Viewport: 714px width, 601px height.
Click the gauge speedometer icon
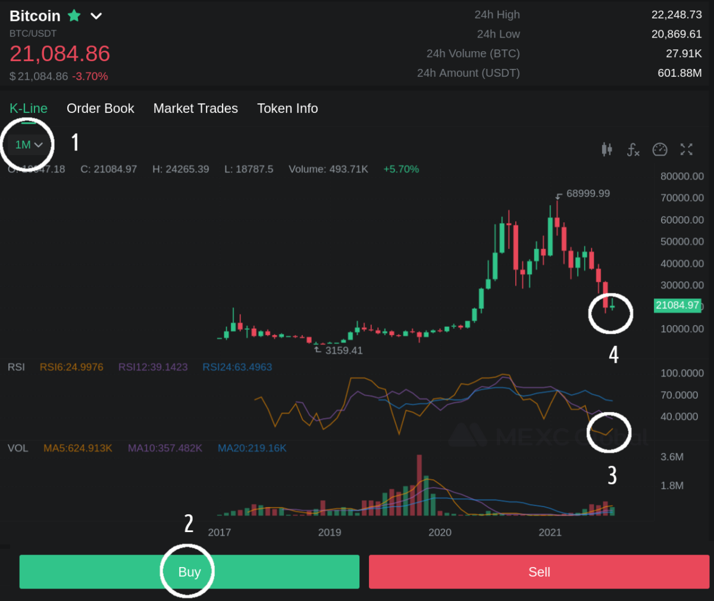(660, 149)
